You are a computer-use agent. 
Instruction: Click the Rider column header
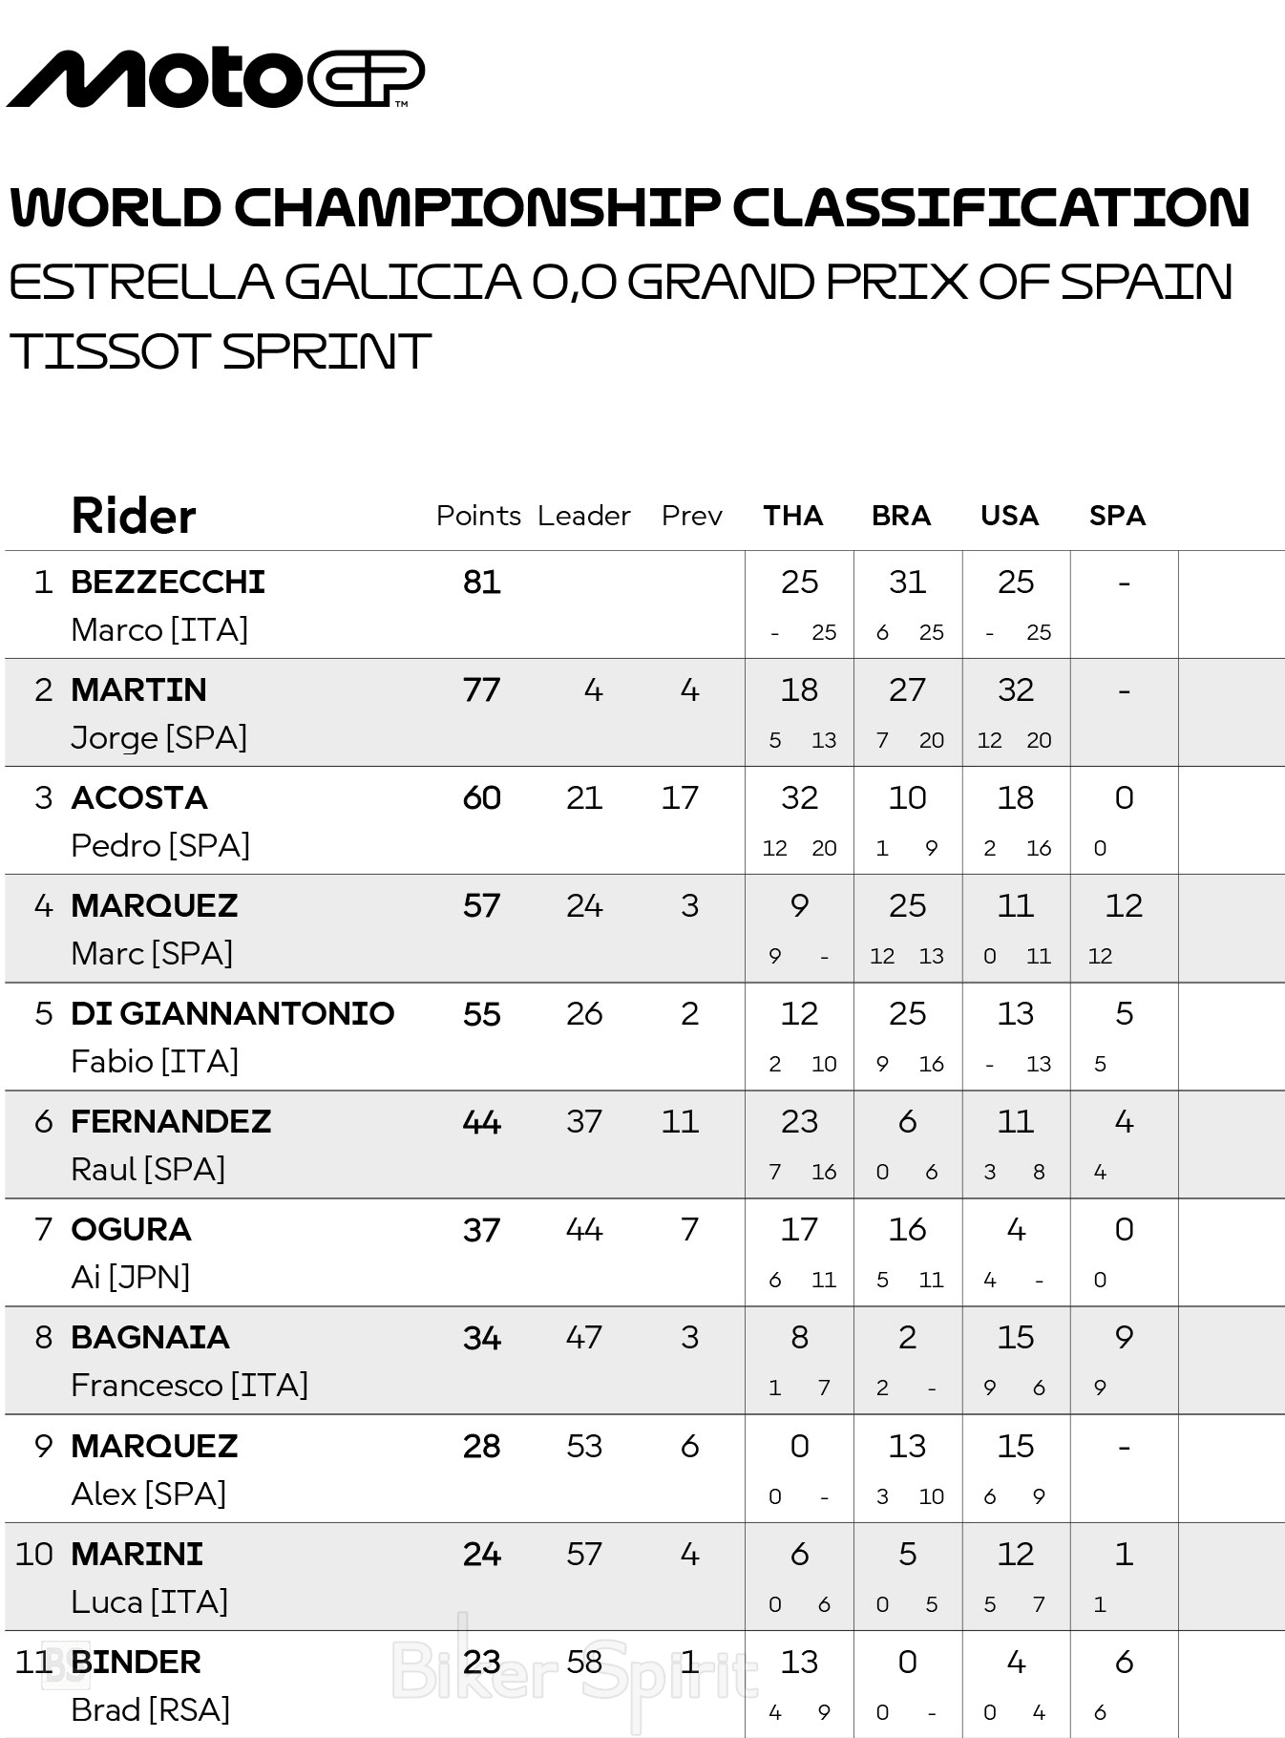[134, 517]
